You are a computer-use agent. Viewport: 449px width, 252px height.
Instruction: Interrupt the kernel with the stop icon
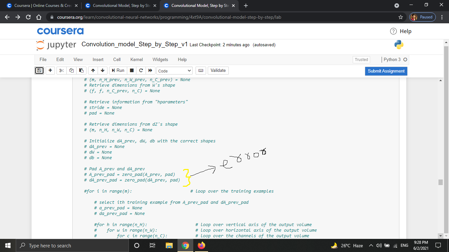131,70
